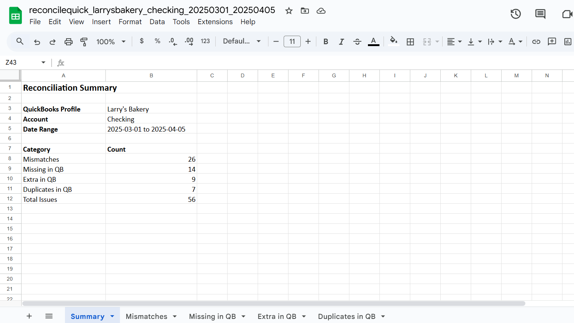Viewport: 574px width, 323px height.
Task: Format as percent
Action: 157,41
